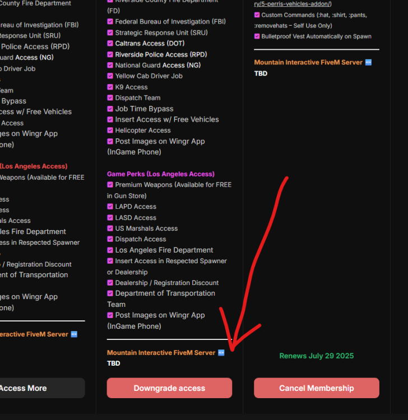Toggle the US Marshals Access checkbox

[x=110, y=228]
